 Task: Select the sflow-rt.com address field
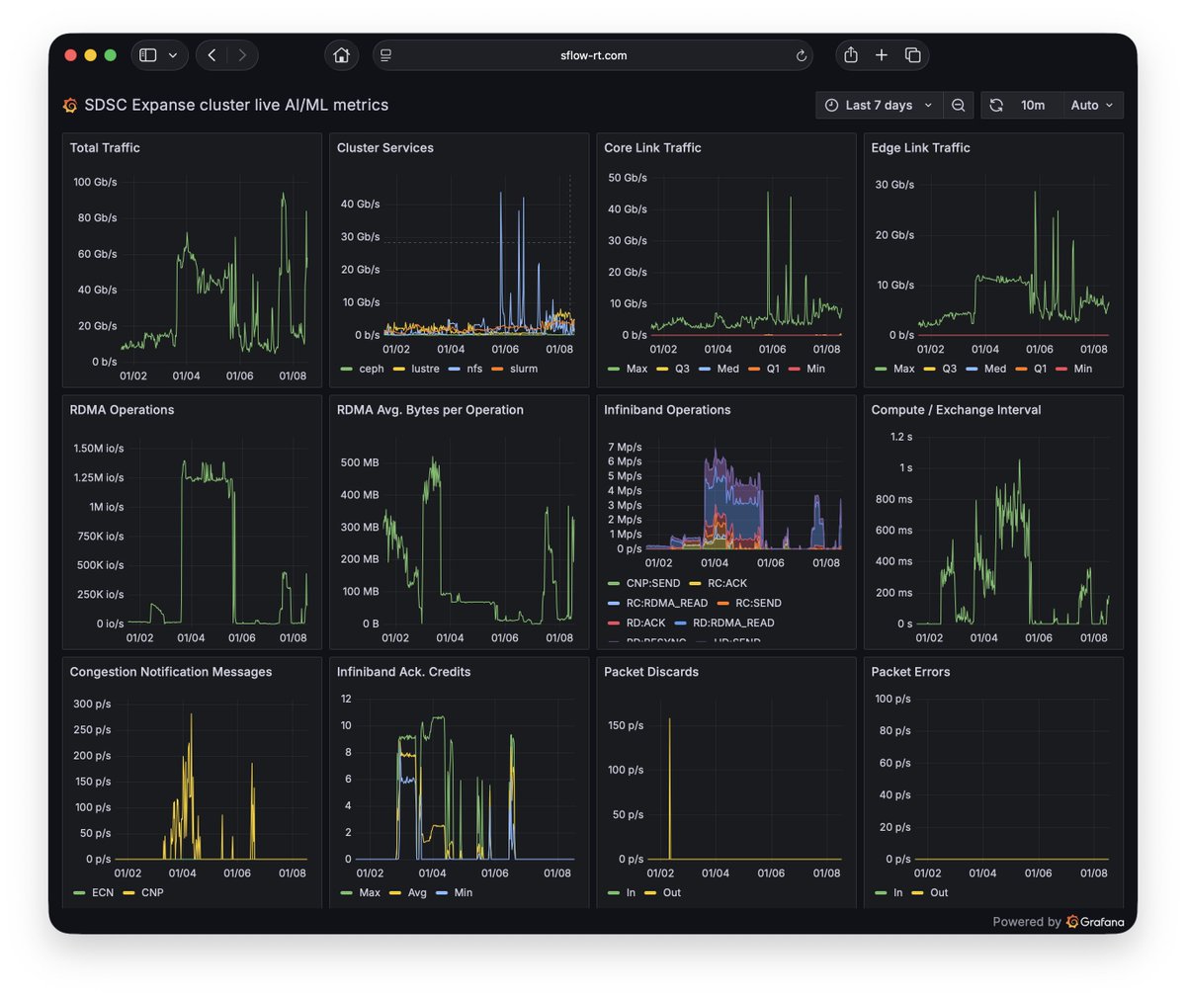[593, 55]
